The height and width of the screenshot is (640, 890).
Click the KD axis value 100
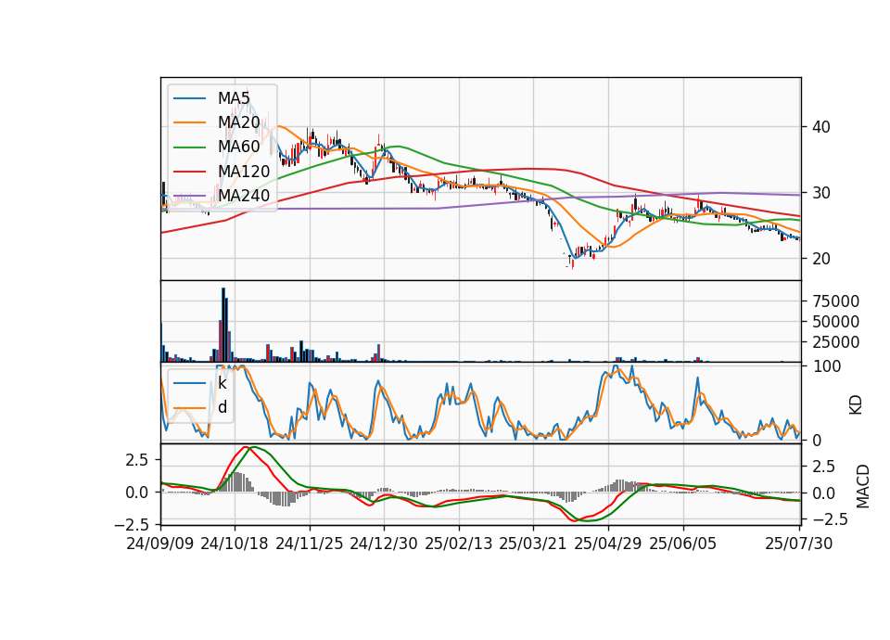(x=827, y=366)
